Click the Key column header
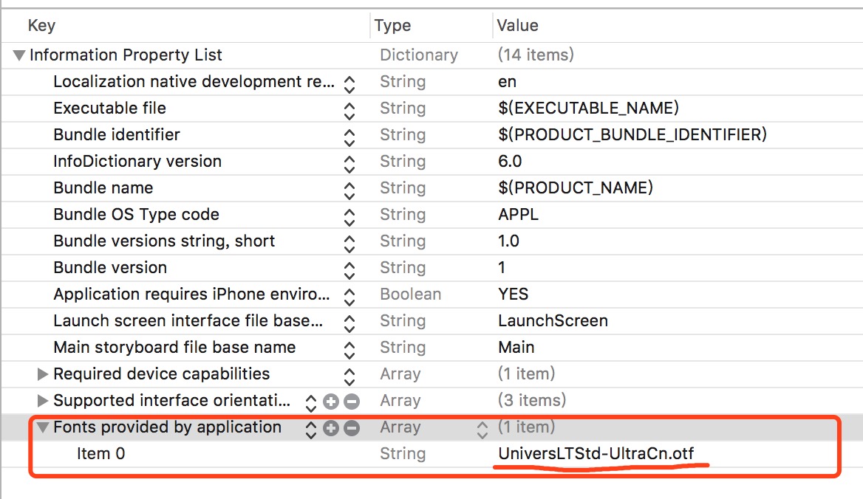The height and width of the screenshot is (499, 863). (42, 25)
